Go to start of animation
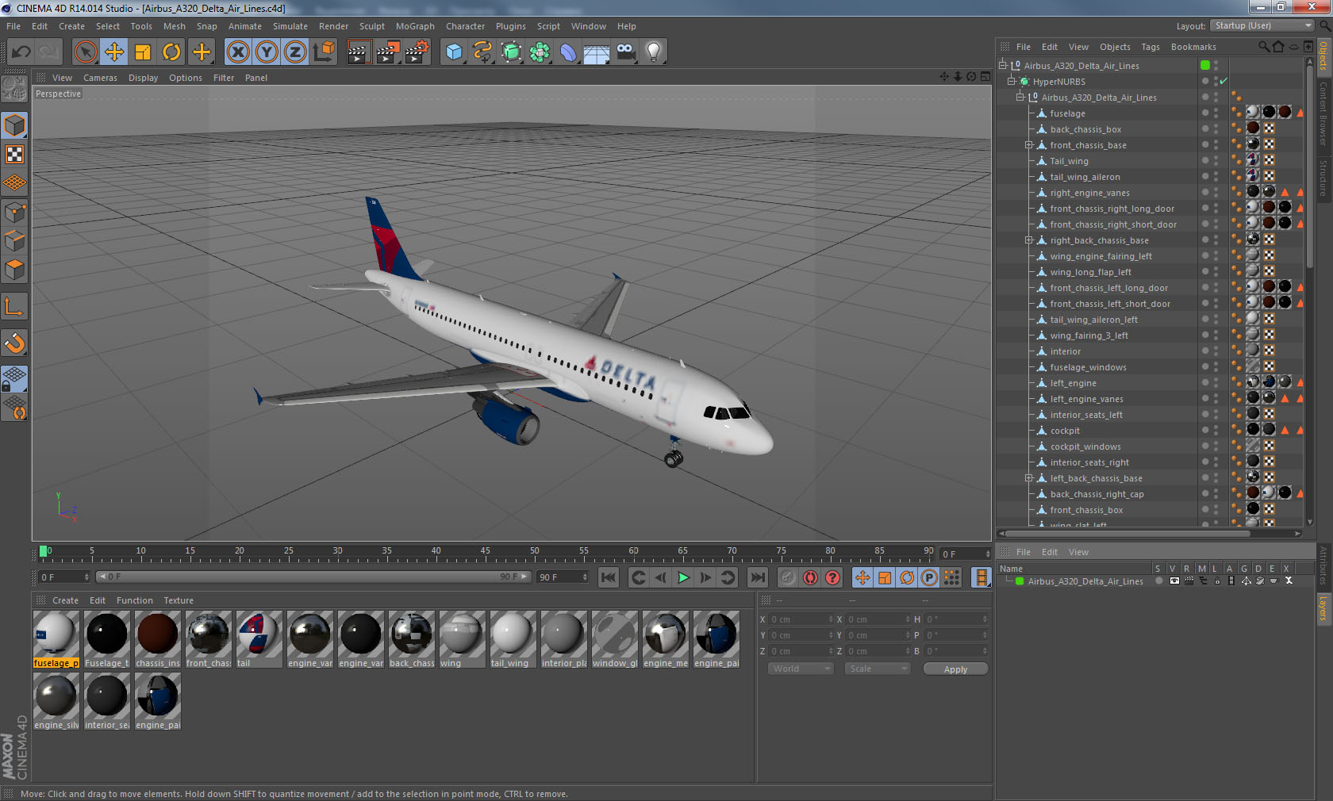The width and height of the screenshot is (1333, 801). (609, 577)
